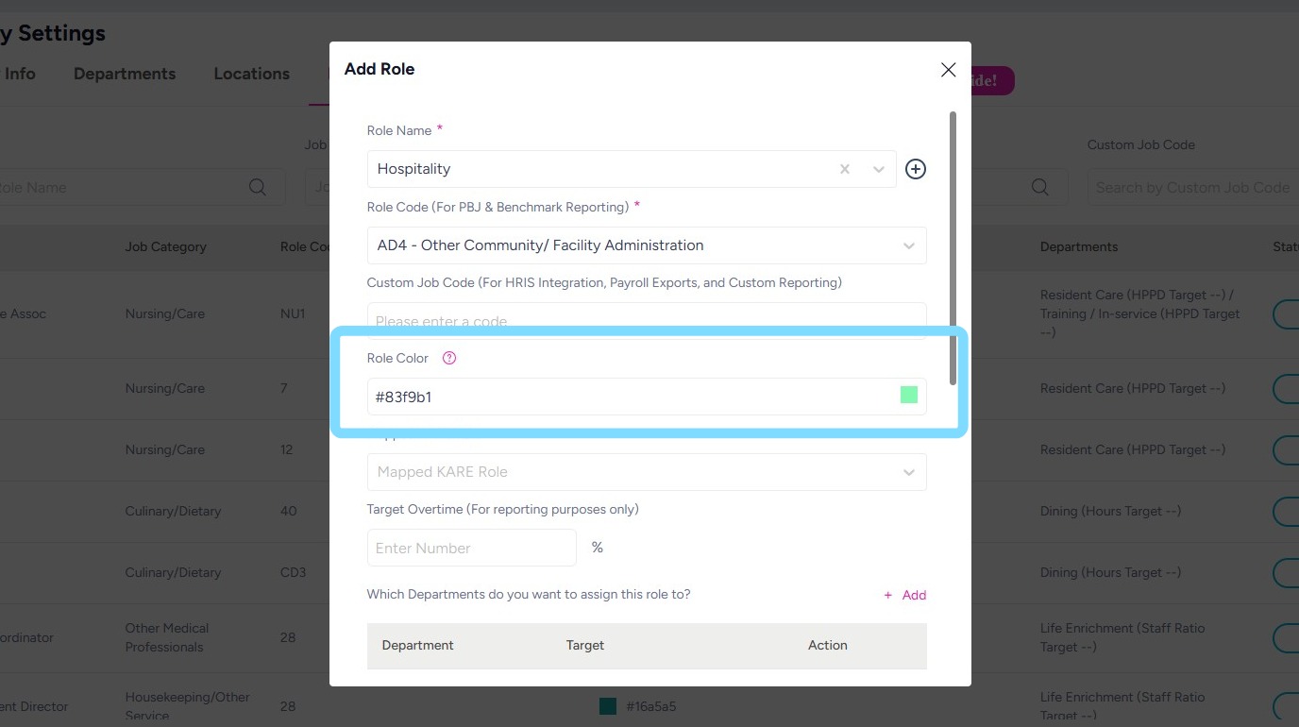Clear the Hospitality role name selection

(x=845, y=169)
